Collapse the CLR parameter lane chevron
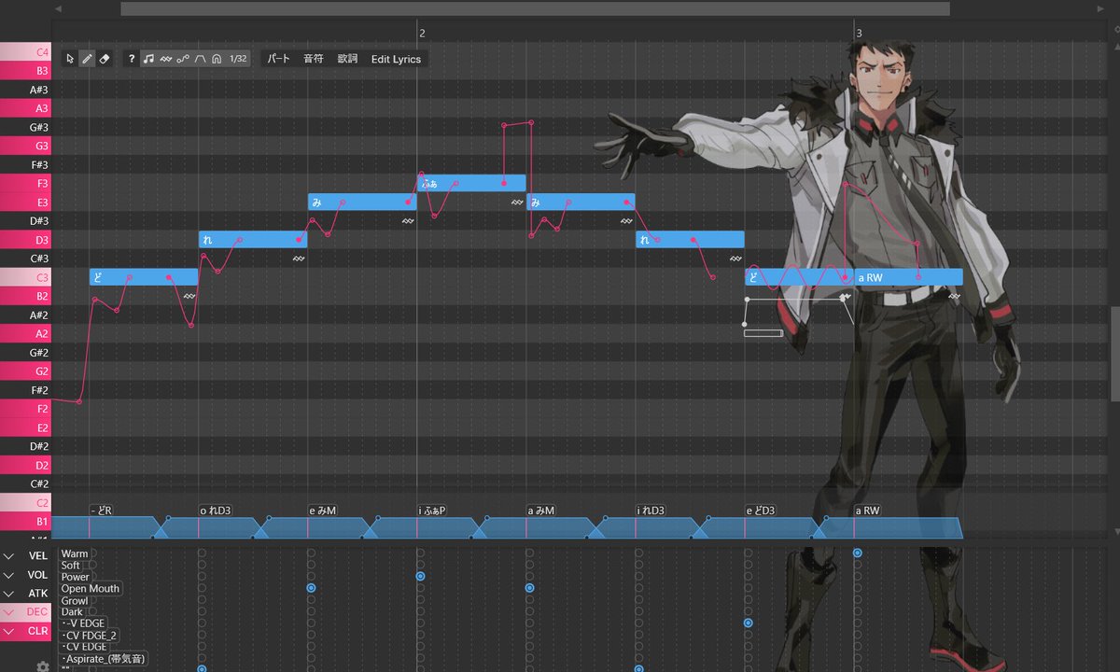This screenshot has height=672, width=1120. pyautogui.click(x=8, y=631)
